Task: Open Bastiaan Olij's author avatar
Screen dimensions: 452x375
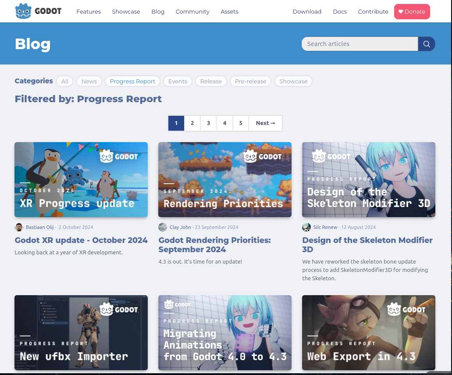Action: click(x=19, y=227)
